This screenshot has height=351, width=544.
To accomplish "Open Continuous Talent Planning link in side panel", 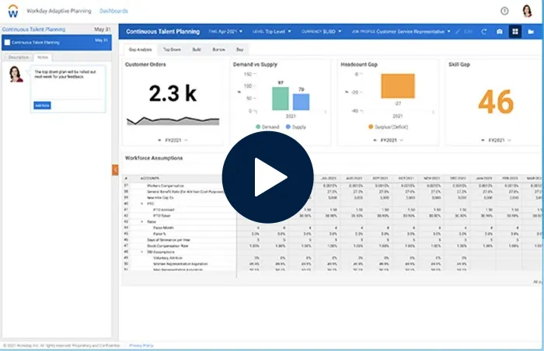I will pos(33,30).
